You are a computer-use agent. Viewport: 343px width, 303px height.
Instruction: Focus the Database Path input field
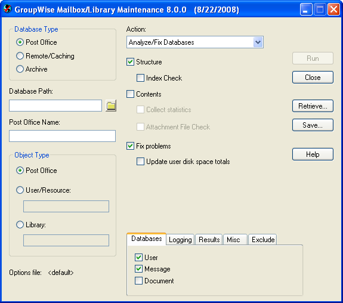55,106
